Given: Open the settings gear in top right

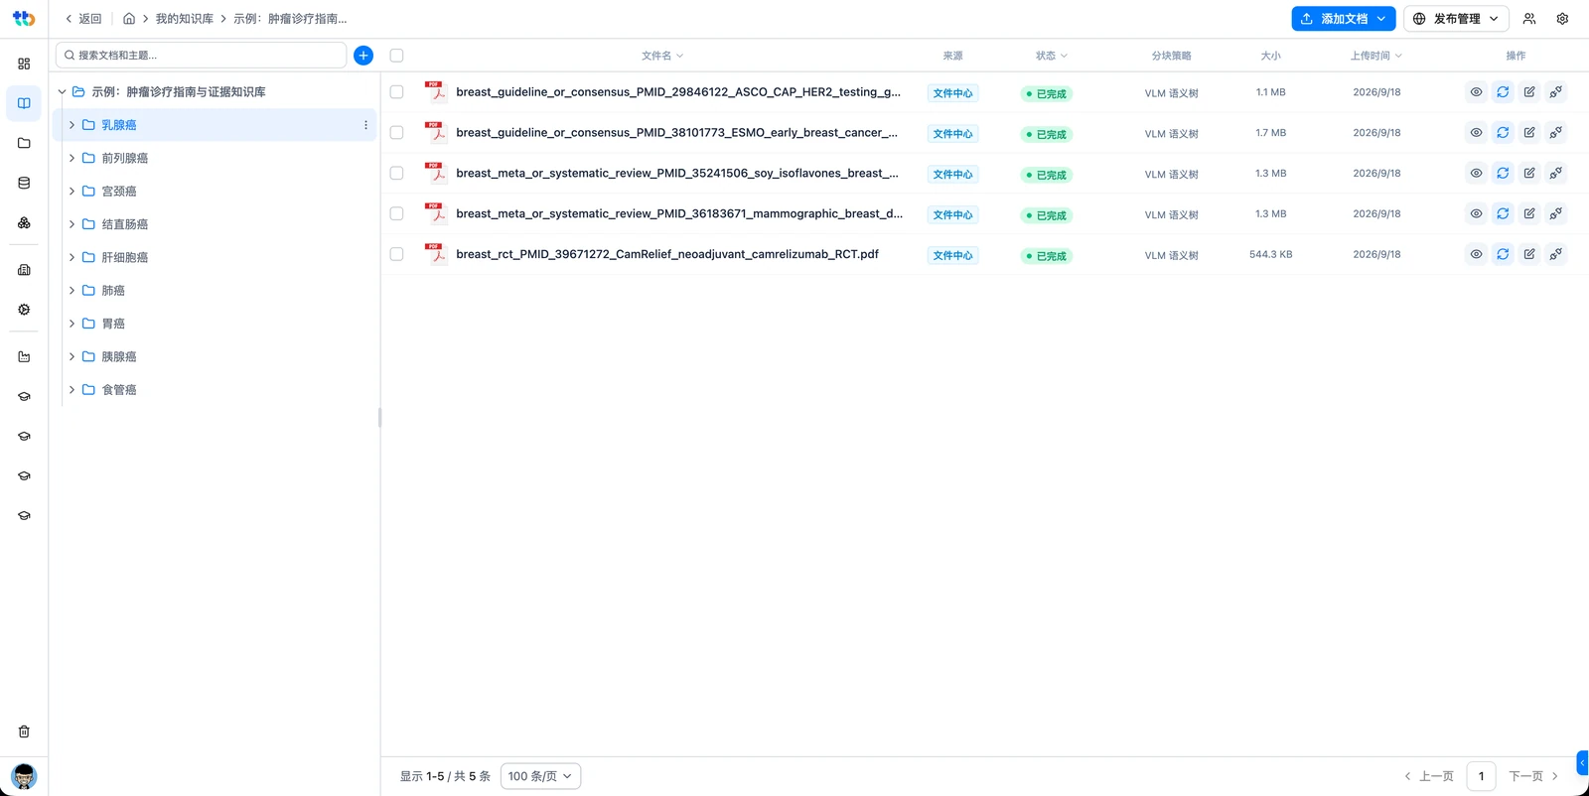Looking at the screenshot, I should (x=1562, y=19).
